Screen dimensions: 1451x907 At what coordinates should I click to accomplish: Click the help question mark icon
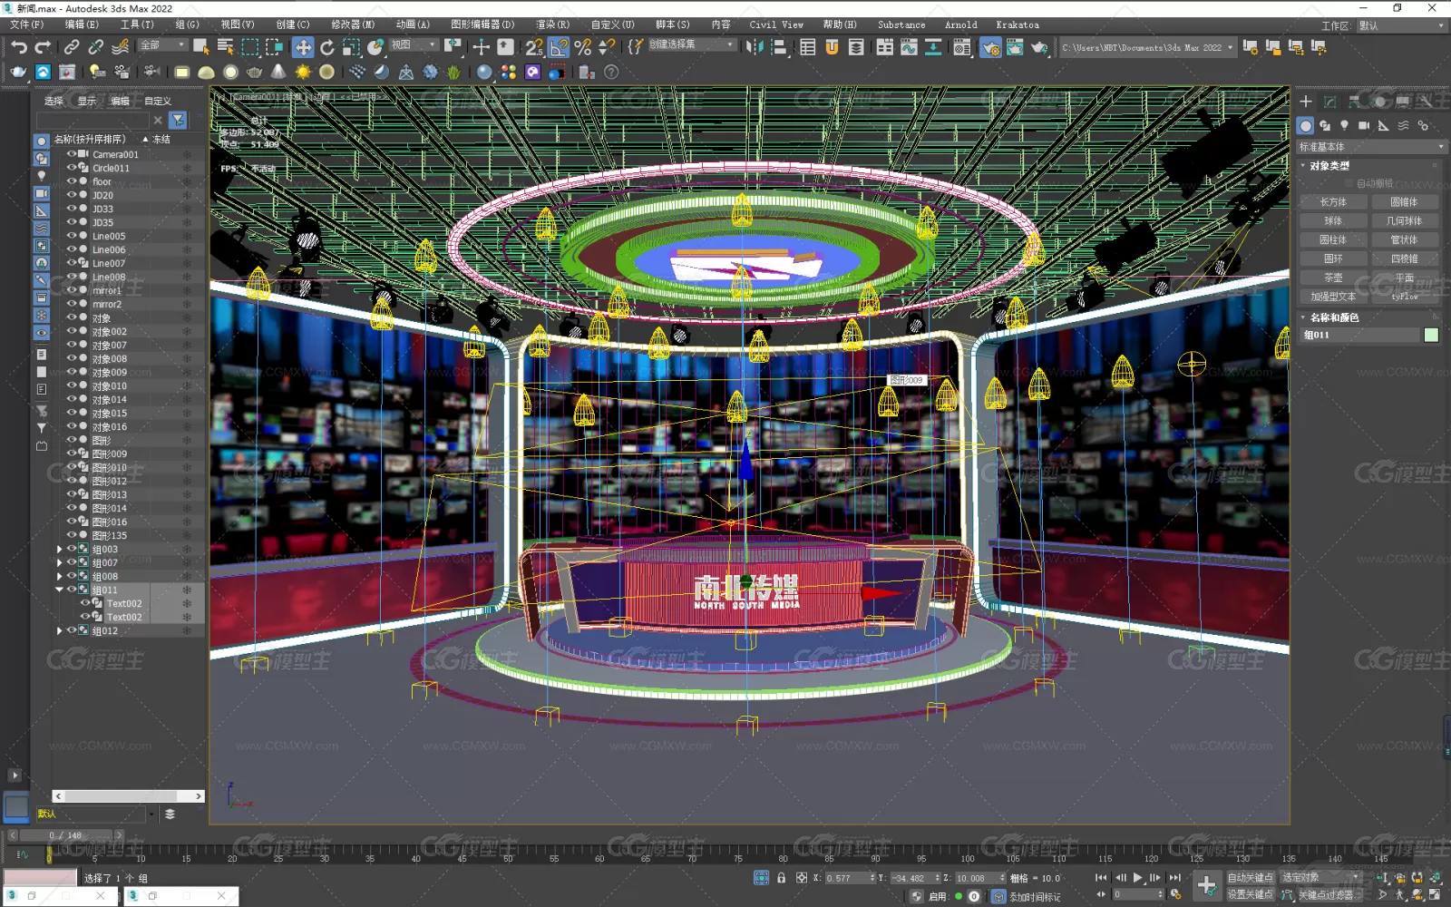(x=611, y=72)
